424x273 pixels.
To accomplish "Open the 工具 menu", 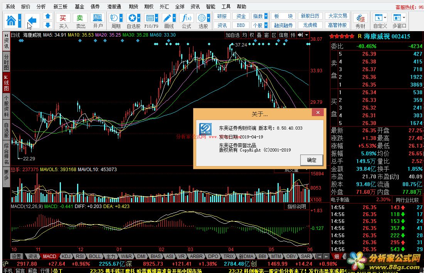I will click(x=226, y=7).
